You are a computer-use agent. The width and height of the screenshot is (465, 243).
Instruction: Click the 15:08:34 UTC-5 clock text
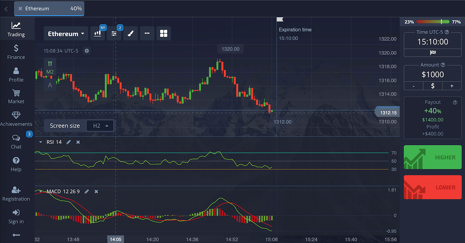pyautogui.click(x=62, y=51)
